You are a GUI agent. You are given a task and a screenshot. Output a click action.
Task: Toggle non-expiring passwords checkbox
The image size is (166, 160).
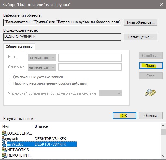pyautogui.click(x=10, y=83)
